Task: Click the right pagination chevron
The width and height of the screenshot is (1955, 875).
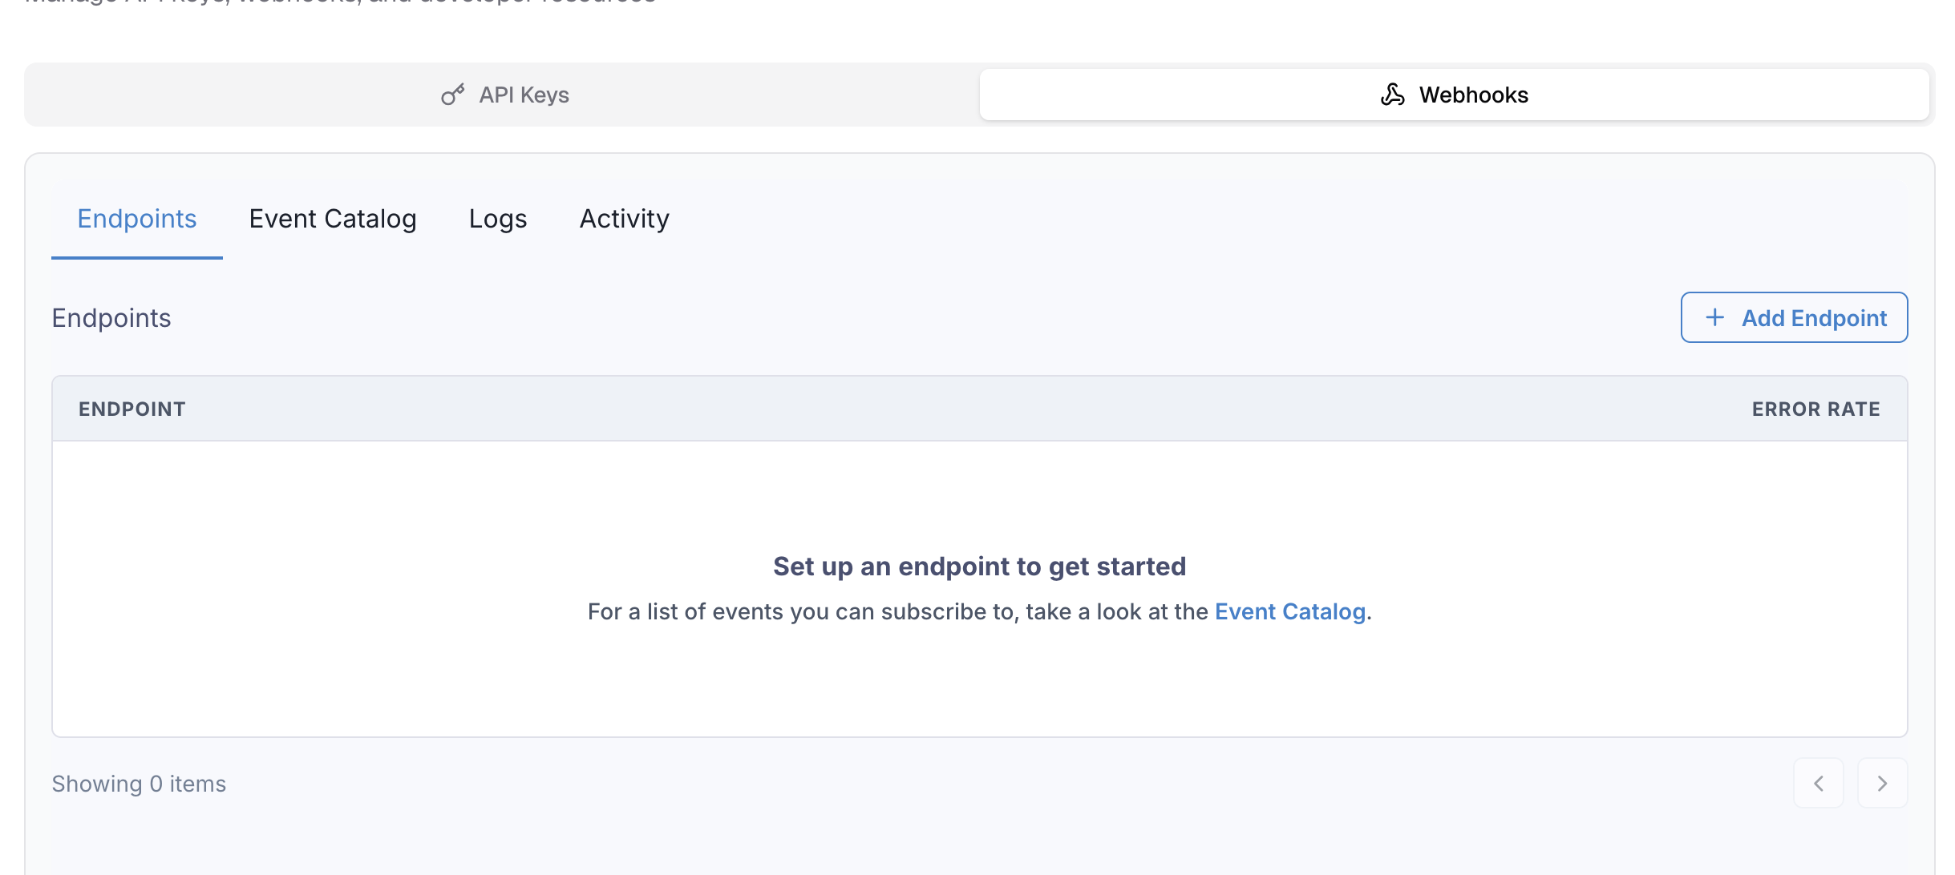Action: pos(1882,784)
